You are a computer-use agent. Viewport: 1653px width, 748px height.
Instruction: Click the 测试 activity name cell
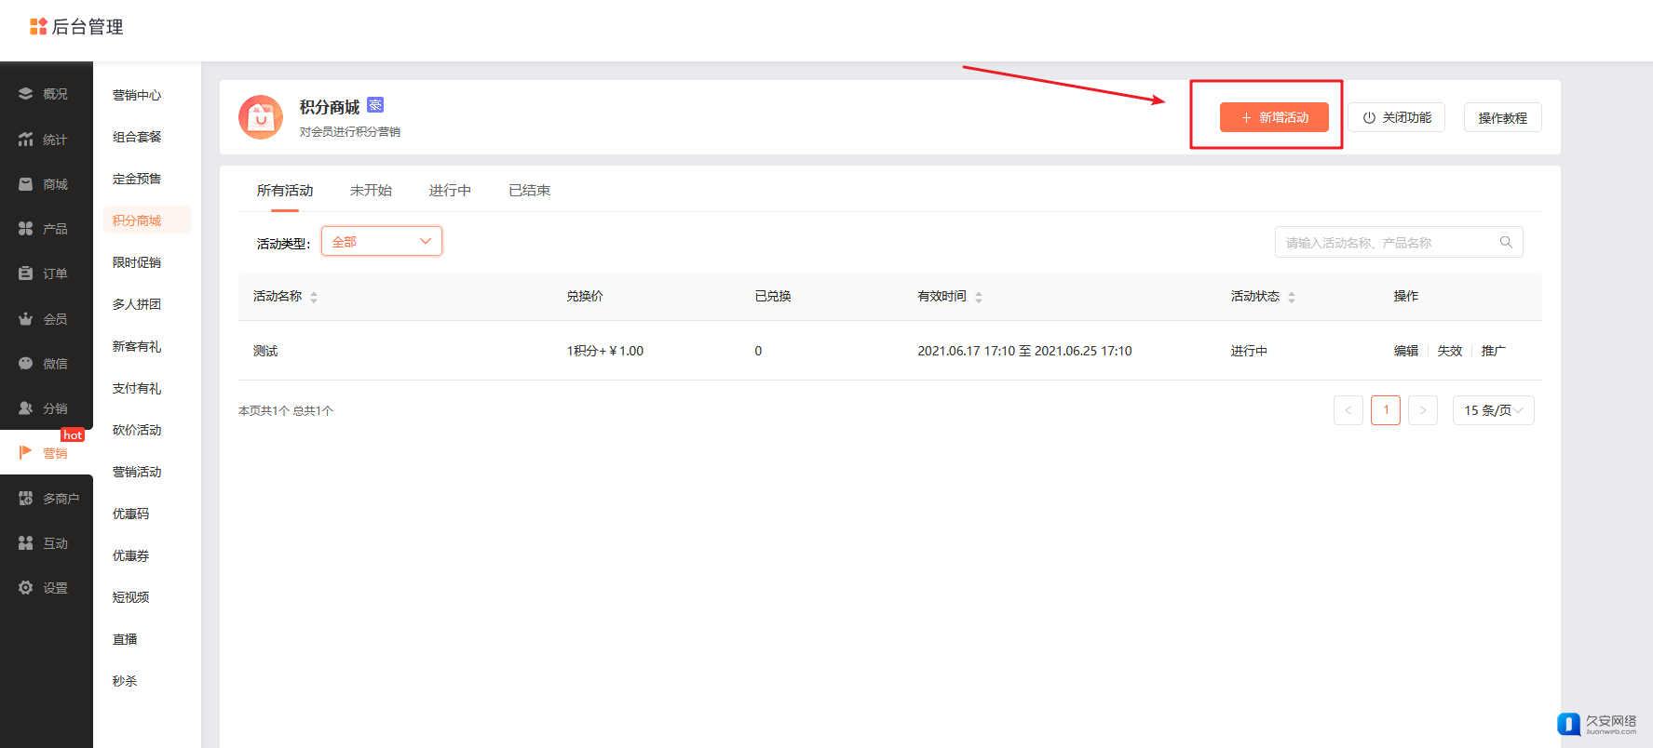point(265,351)
